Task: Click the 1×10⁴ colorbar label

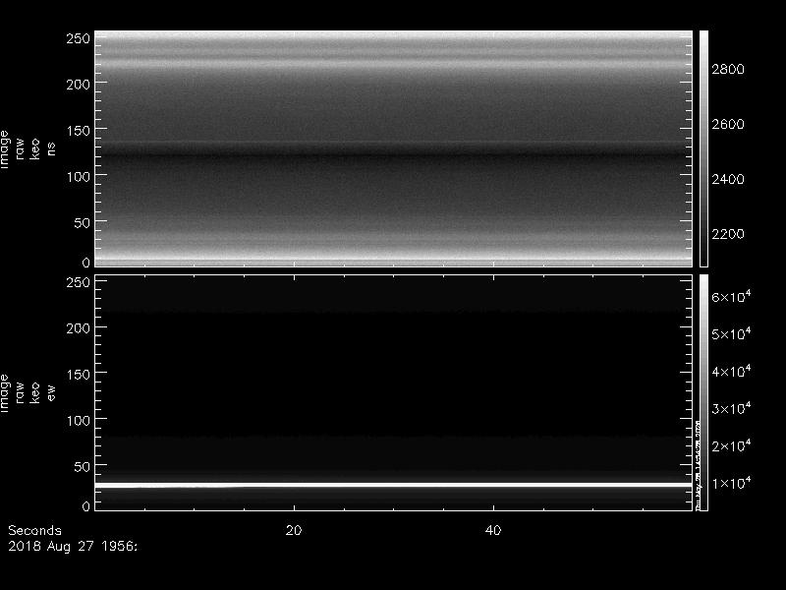Action: [731, 483]
